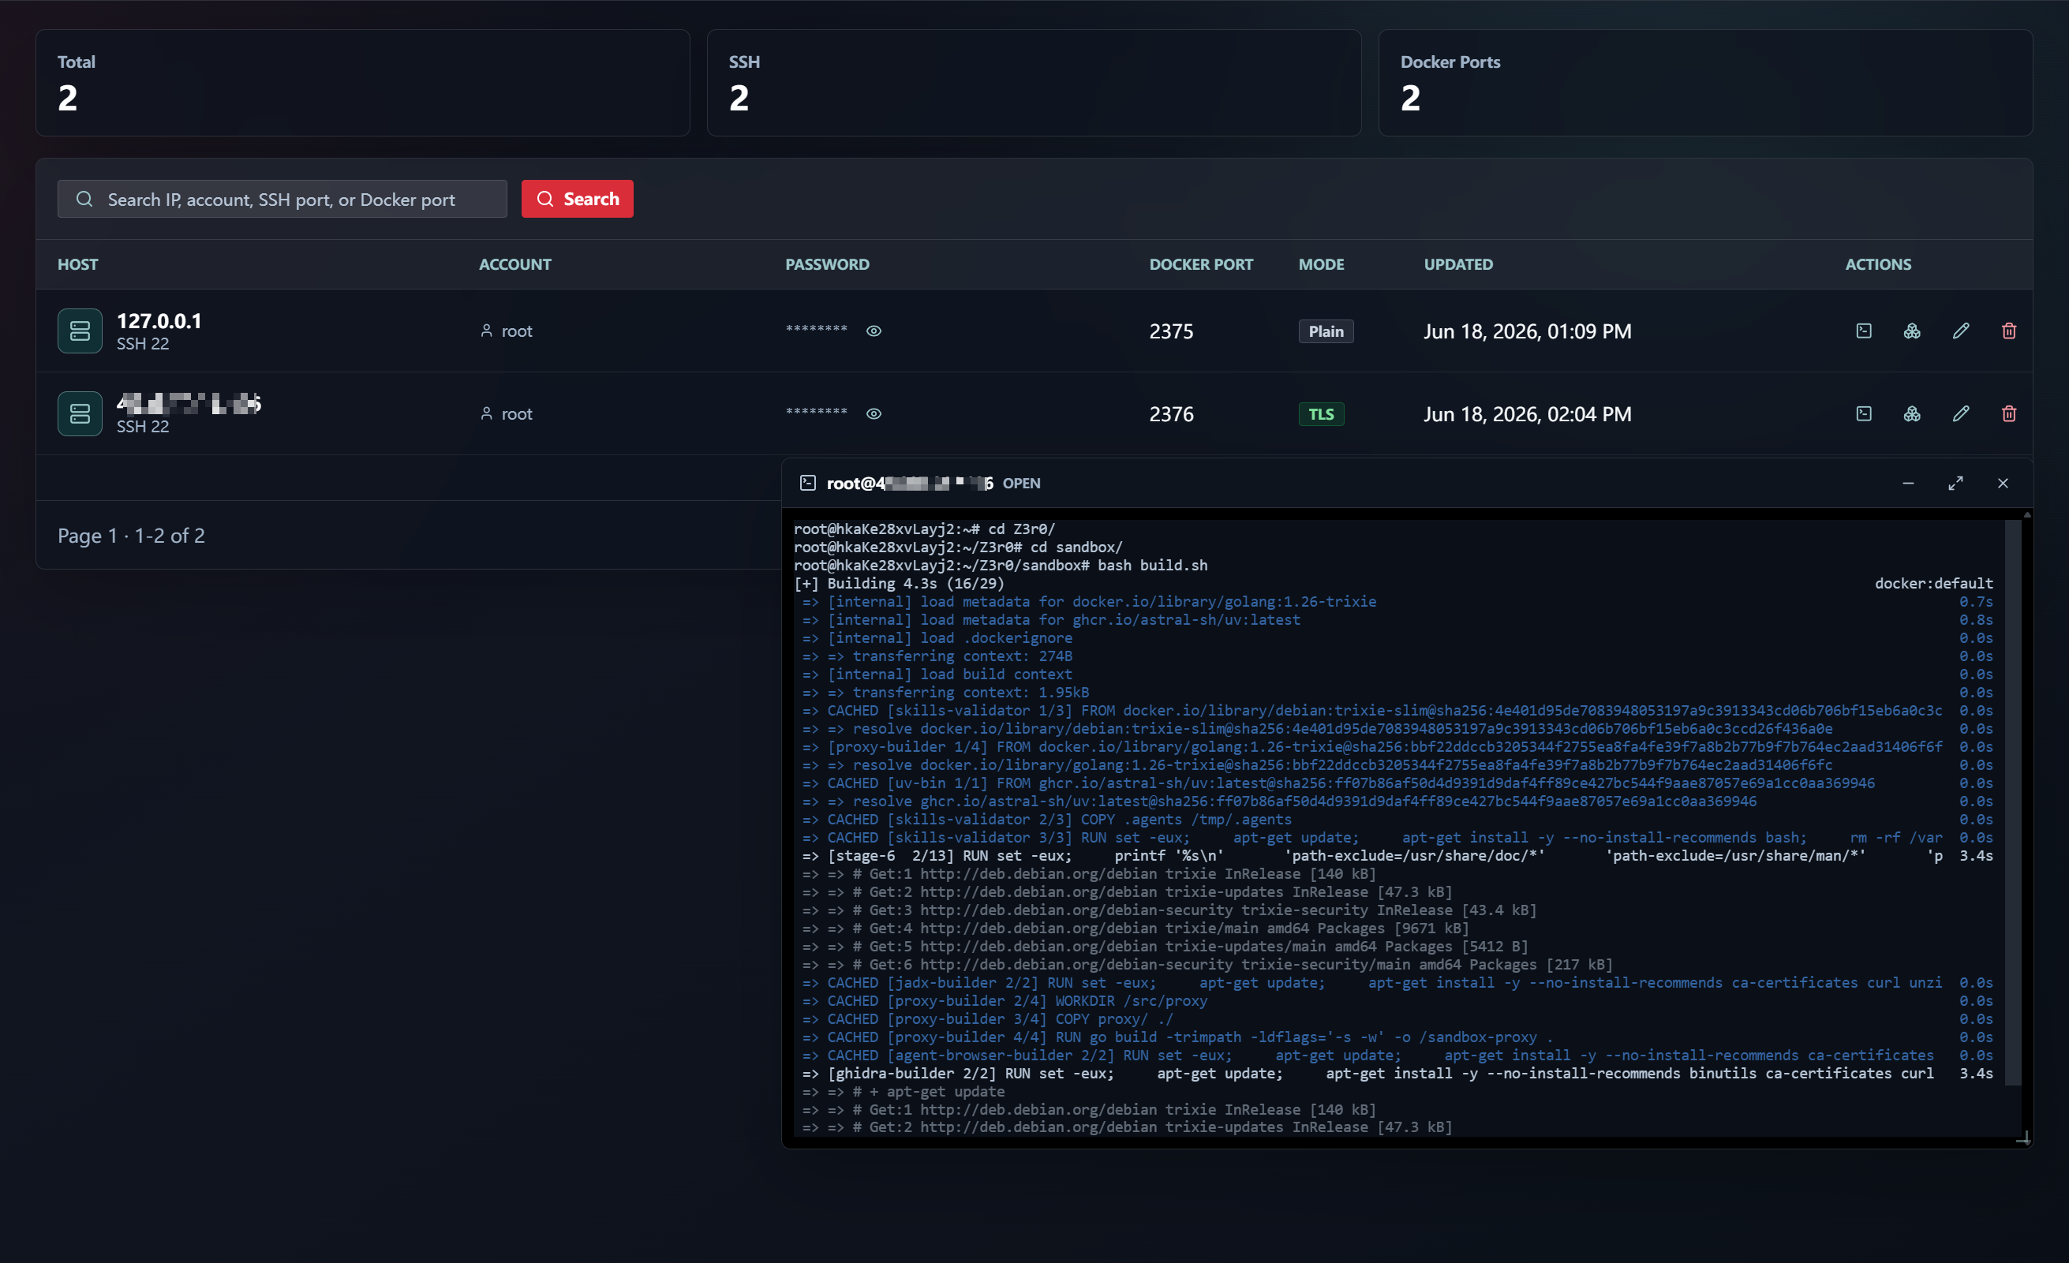Click the DOCKER PORT column header
The height and width of the screenshot is (1263, 2069).
1201,264
